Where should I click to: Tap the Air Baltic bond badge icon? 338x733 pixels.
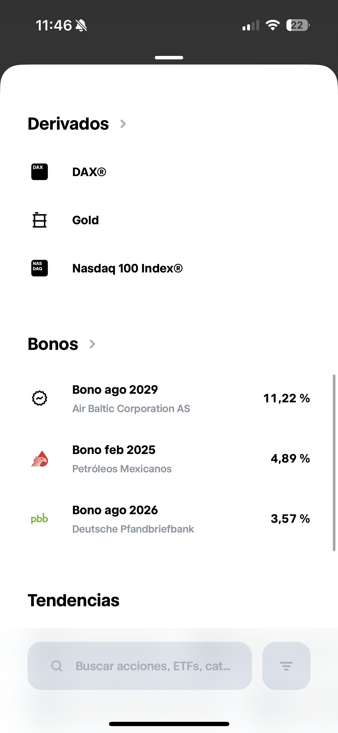click(40, 398)
